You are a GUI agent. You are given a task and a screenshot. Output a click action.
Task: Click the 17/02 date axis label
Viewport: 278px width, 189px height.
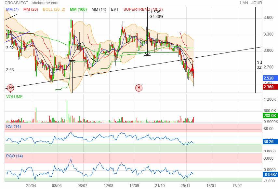[237, 186]
